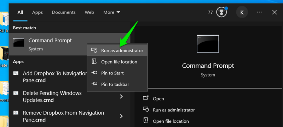Screen dimensions: 283x127
Task: Choose Run as administrator in context menu
Action: tap(117, 50)
